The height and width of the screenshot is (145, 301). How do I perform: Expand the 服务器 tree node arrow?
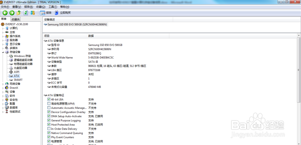[3, 40]
